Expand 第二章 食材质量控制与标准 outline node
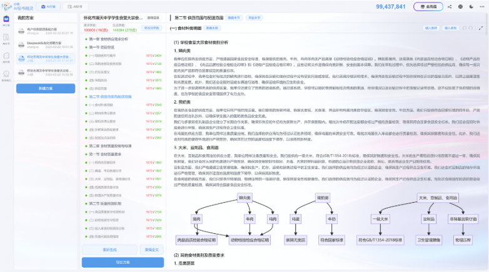 (x=113, y=145)
